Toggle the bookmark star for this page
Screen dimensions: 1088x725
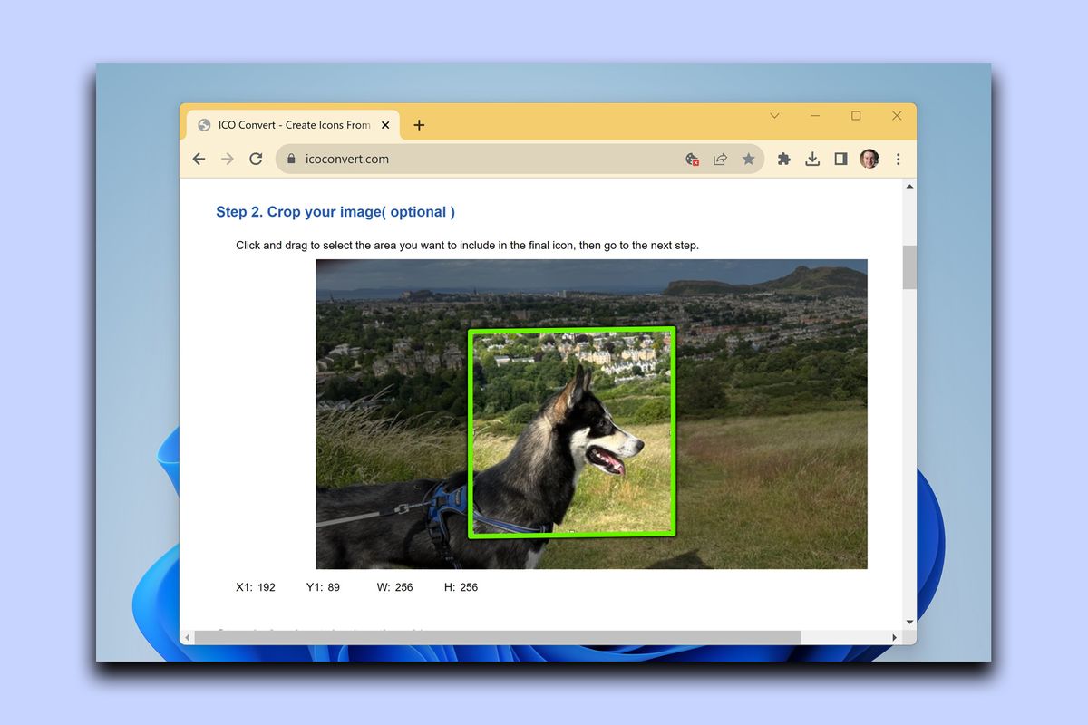pyautogui.click(x=749, y=159)
